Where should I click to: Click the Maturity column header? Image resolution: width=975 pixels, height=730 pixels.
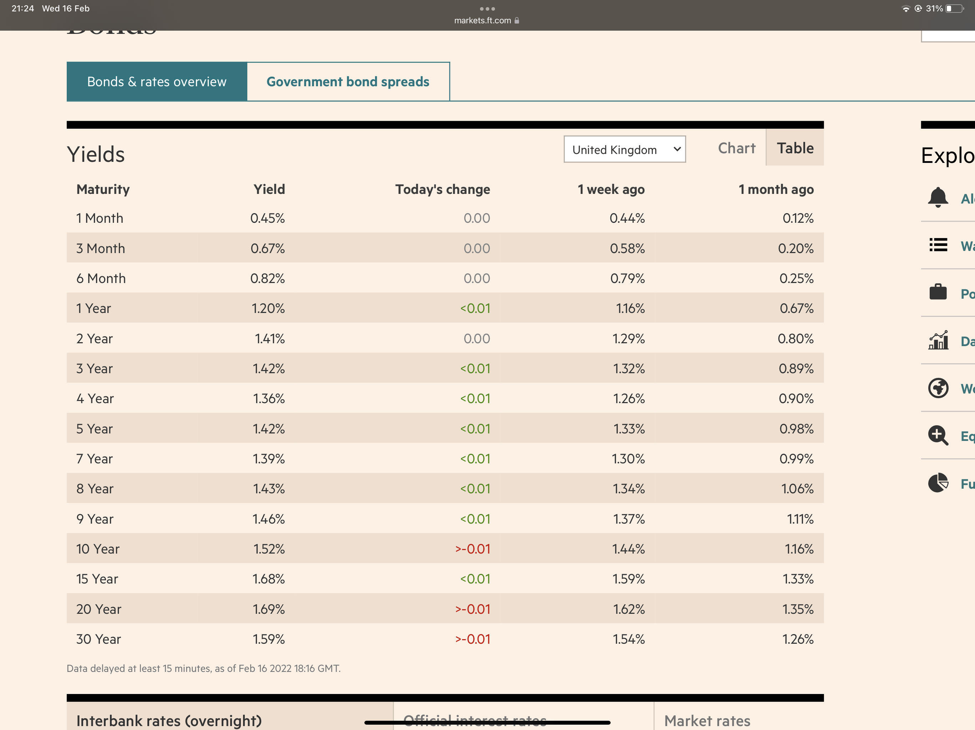point(103,189)
